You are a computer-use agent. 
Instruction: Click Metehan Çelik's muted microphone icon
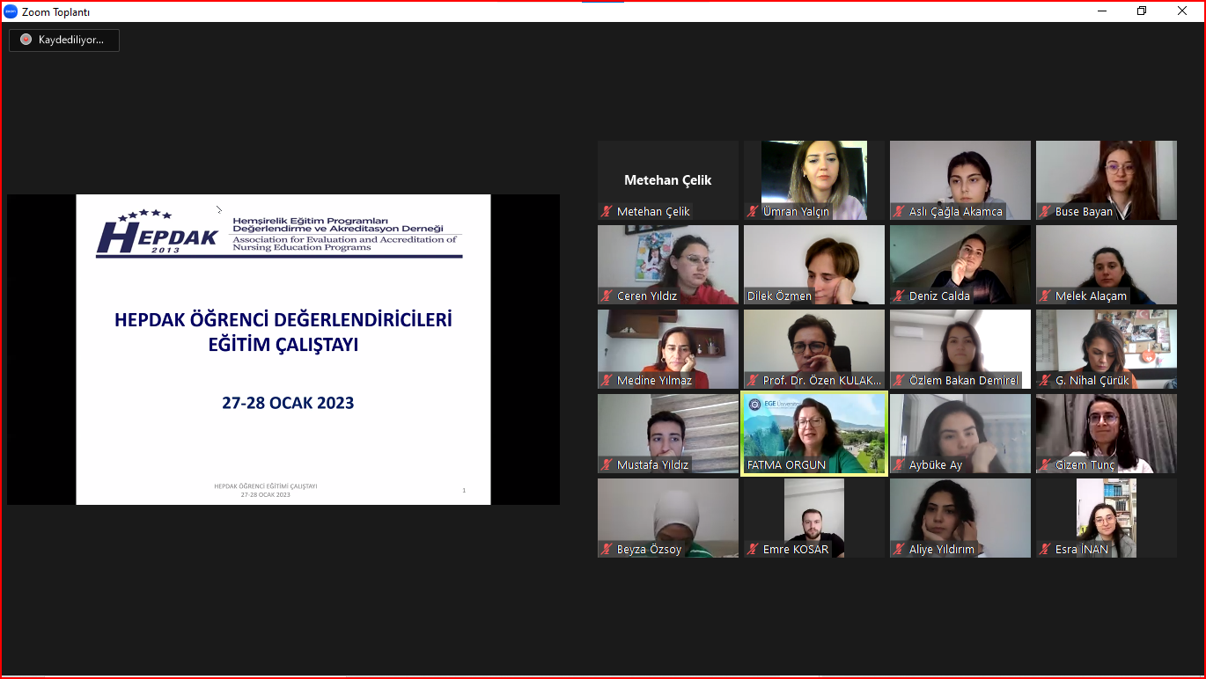click(607, 212)
